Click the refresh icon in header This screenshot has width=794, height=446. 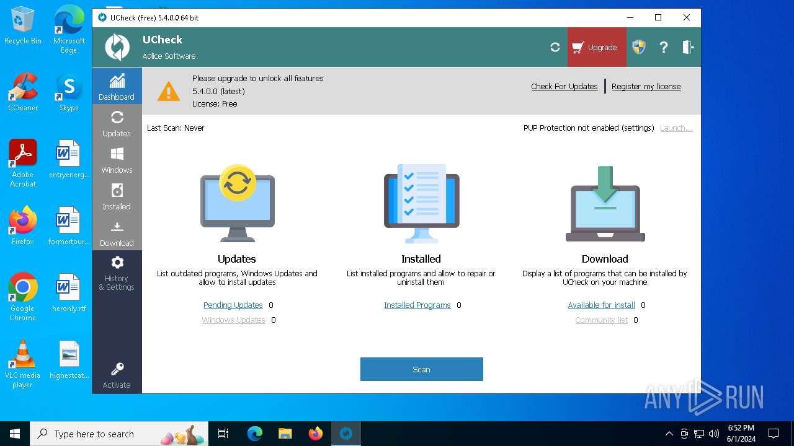555,47
